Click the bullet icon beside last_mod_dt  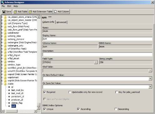[x=9, y=93]
